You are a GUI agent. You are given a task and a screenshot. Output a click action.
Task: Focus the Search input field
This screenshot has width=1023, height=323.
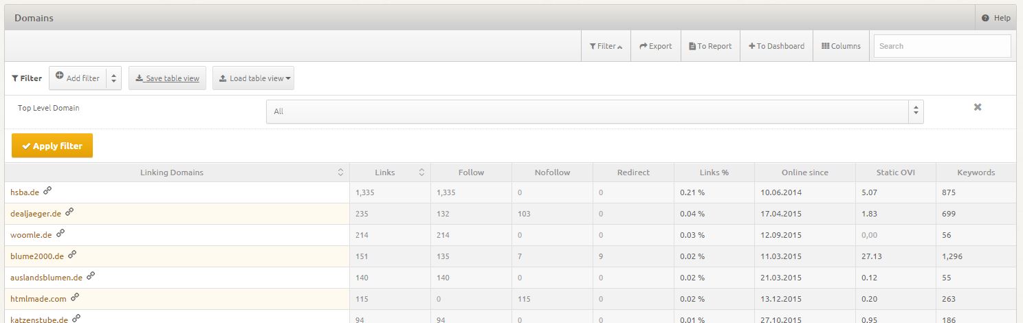[x=942, y=46]
